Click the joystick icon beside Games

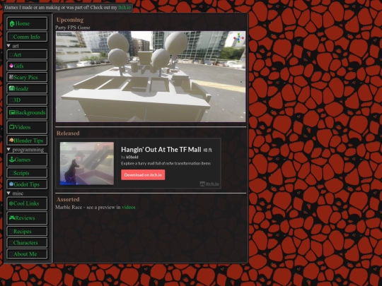(x=12, y=160)
